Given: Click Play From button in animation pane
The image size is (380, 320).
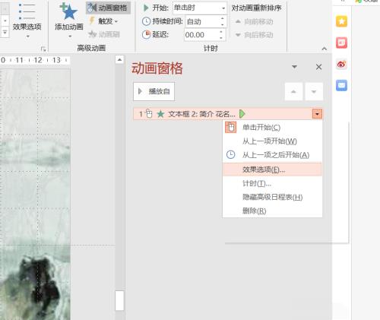Looking at the screenshot, I should click(154, 91).
